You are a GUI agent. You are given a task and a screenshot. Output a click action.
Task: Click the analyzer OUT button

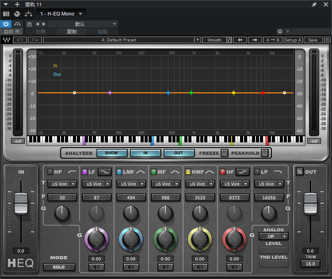click(179, 153)
